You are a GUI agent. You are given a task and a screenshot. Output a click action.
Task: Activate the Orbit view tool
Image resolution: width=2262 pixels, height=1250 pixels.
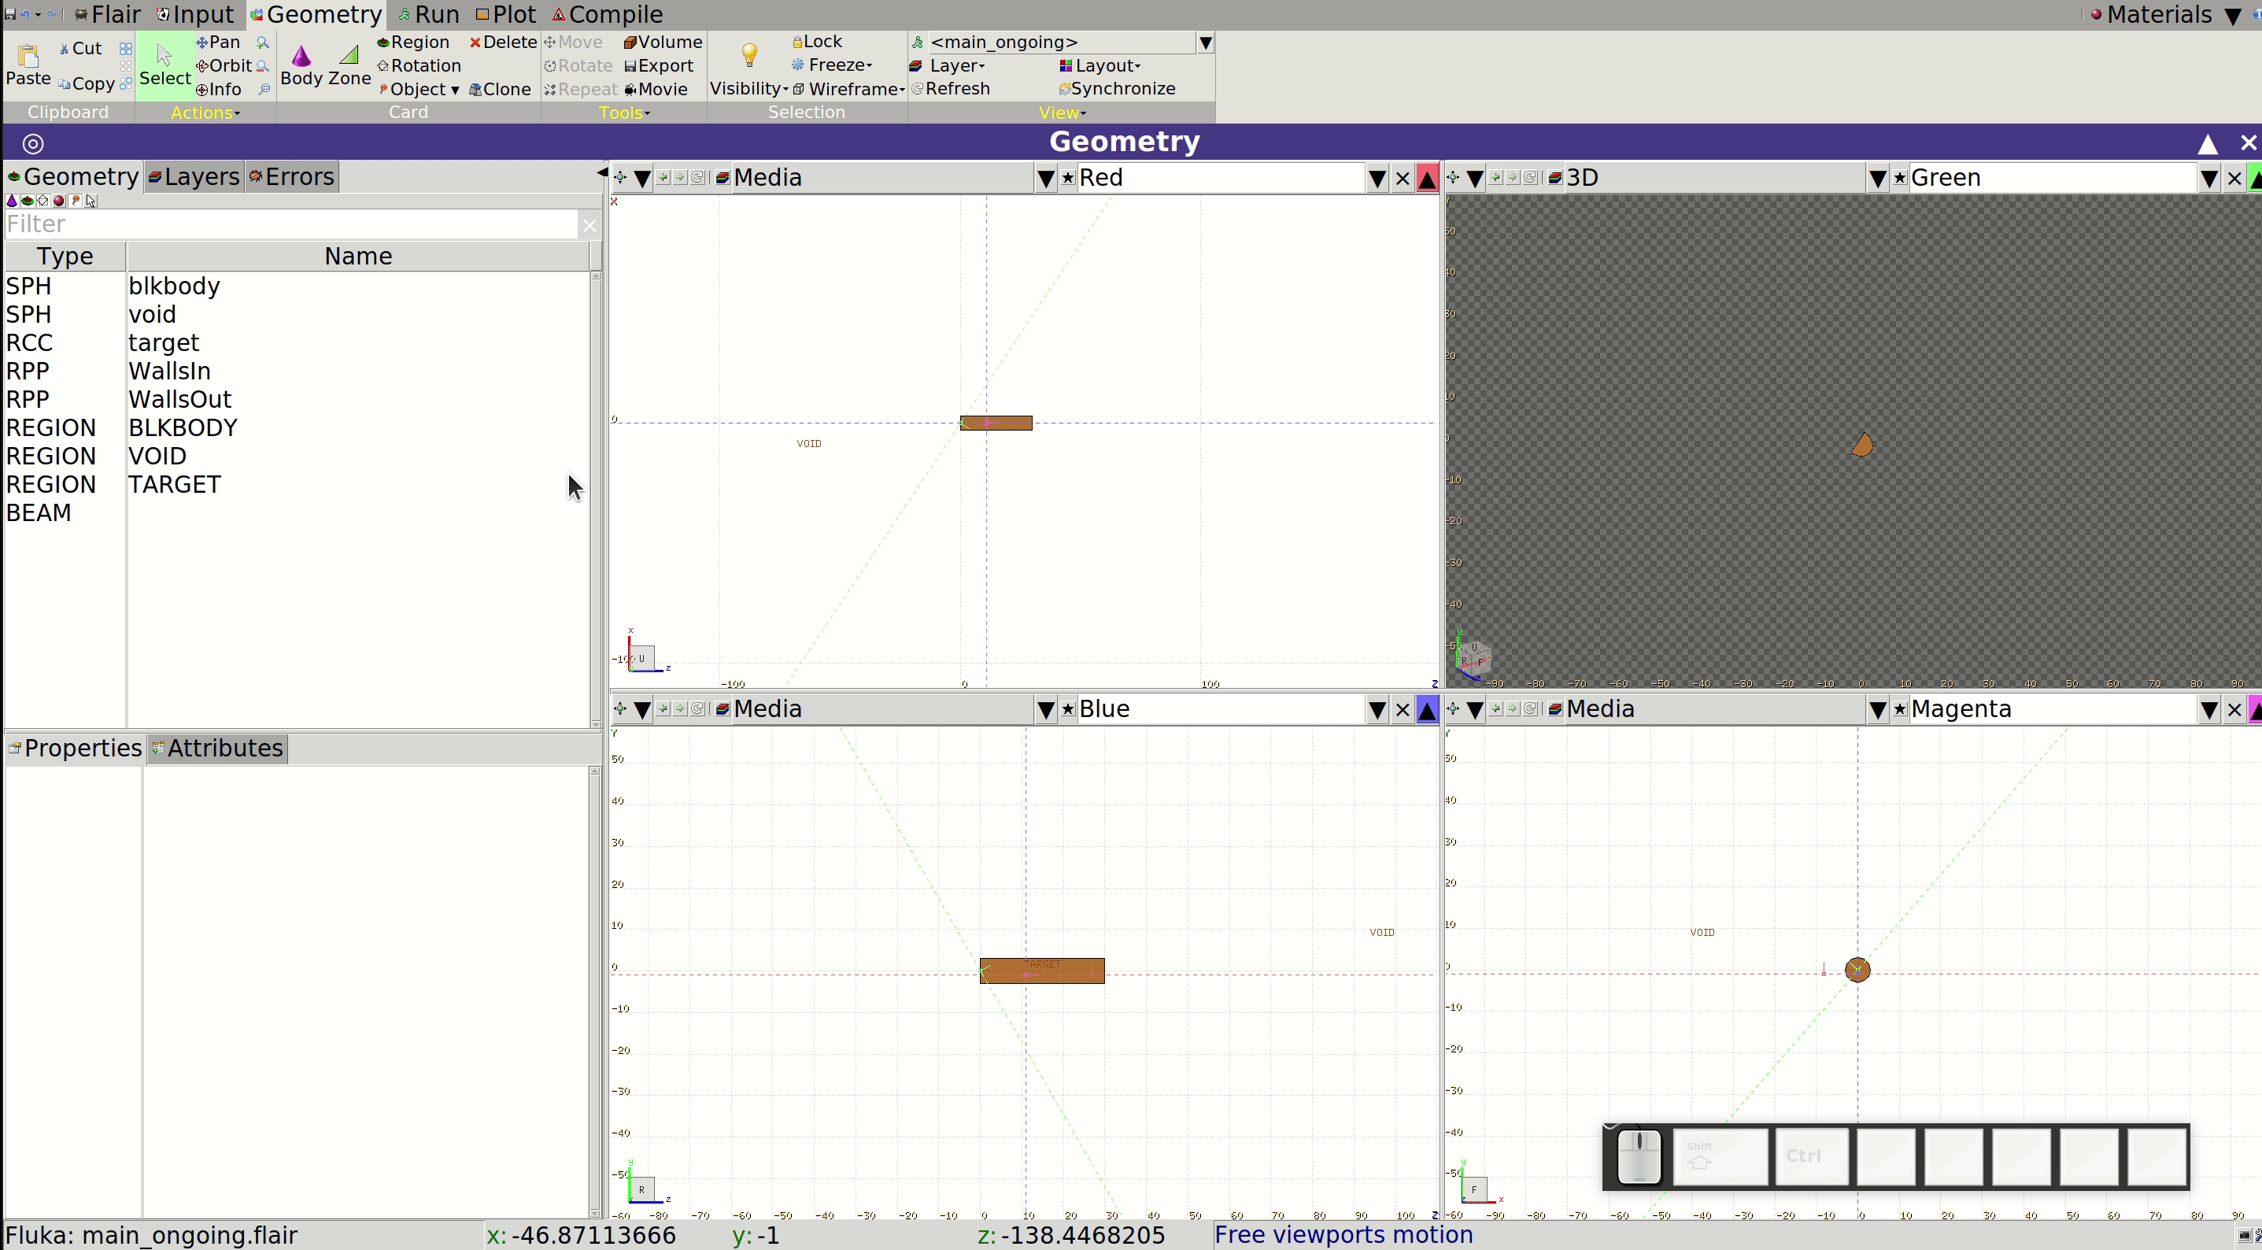[x=224, y=66]
